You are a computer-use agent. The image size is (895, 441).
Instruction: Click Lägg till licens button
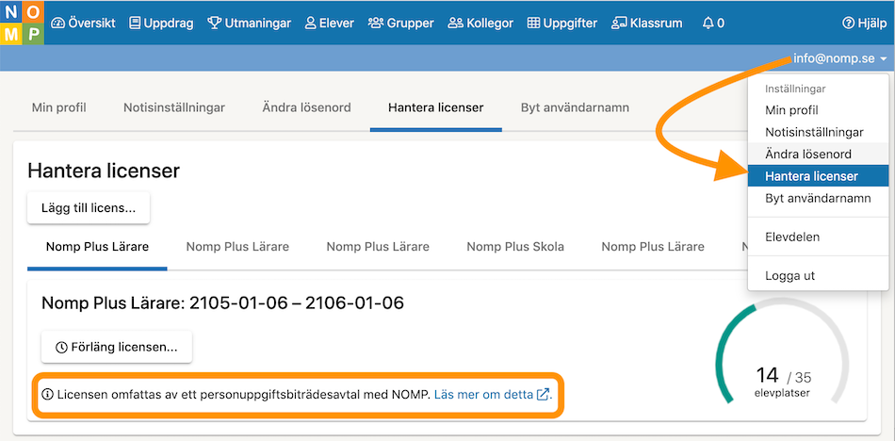coord(89,208)
